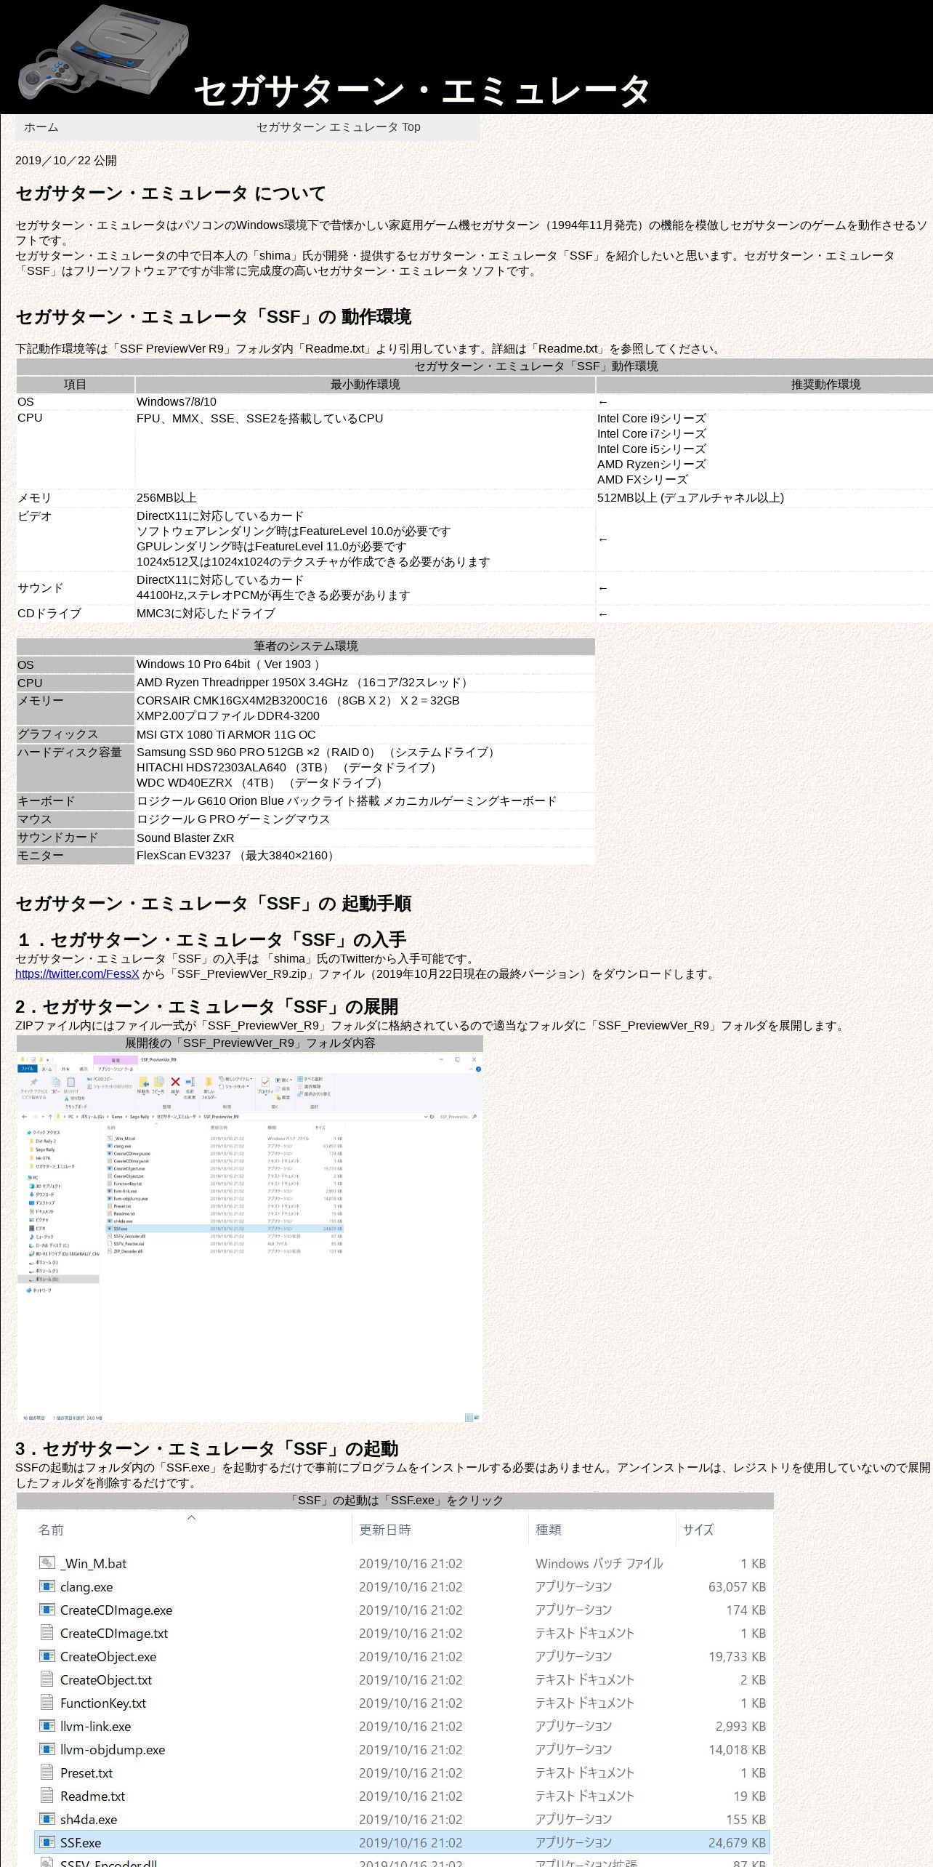Click the sh4da.exe icon in large list
The width and height of the screenshot is (933, 1867).
[x=47, y=1819]
